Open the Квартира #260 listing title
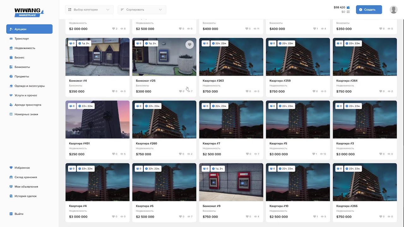Image resolution: width=404 pixels, height=227 pixels. pos(146,143)
